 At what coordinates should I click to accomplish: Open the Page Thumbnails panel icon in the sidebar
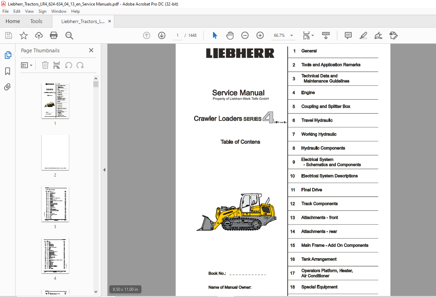[x=8, y=55]
